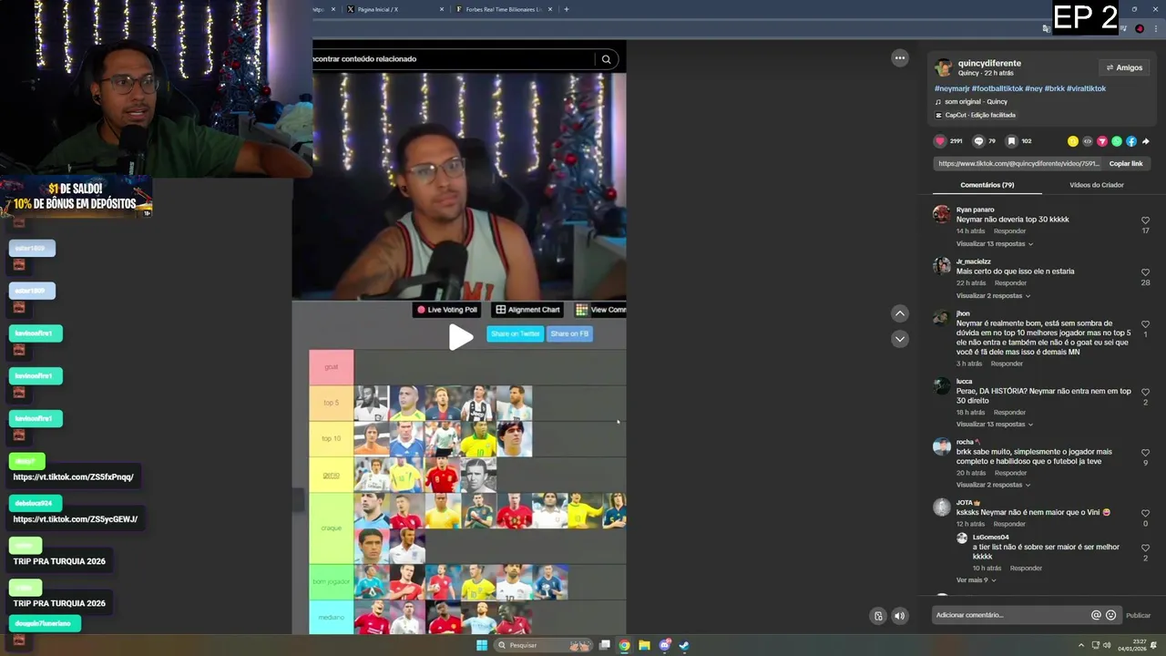Viewport: 1166px width, 656px height.
Task: Click the Copiar link button
Action: [1126, 164]
